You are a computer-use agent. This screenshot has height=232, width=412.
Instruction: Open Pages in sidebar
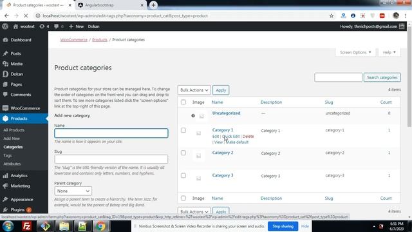(x=16, y=84)
